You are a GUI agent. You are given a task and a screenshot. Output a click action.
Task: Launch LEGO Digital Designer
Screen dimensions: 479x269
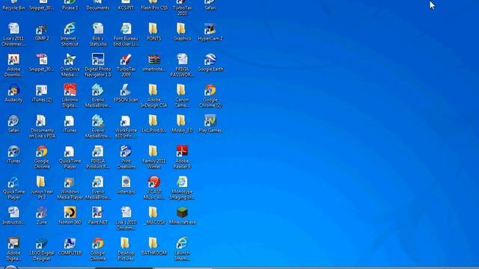[42, 249]
